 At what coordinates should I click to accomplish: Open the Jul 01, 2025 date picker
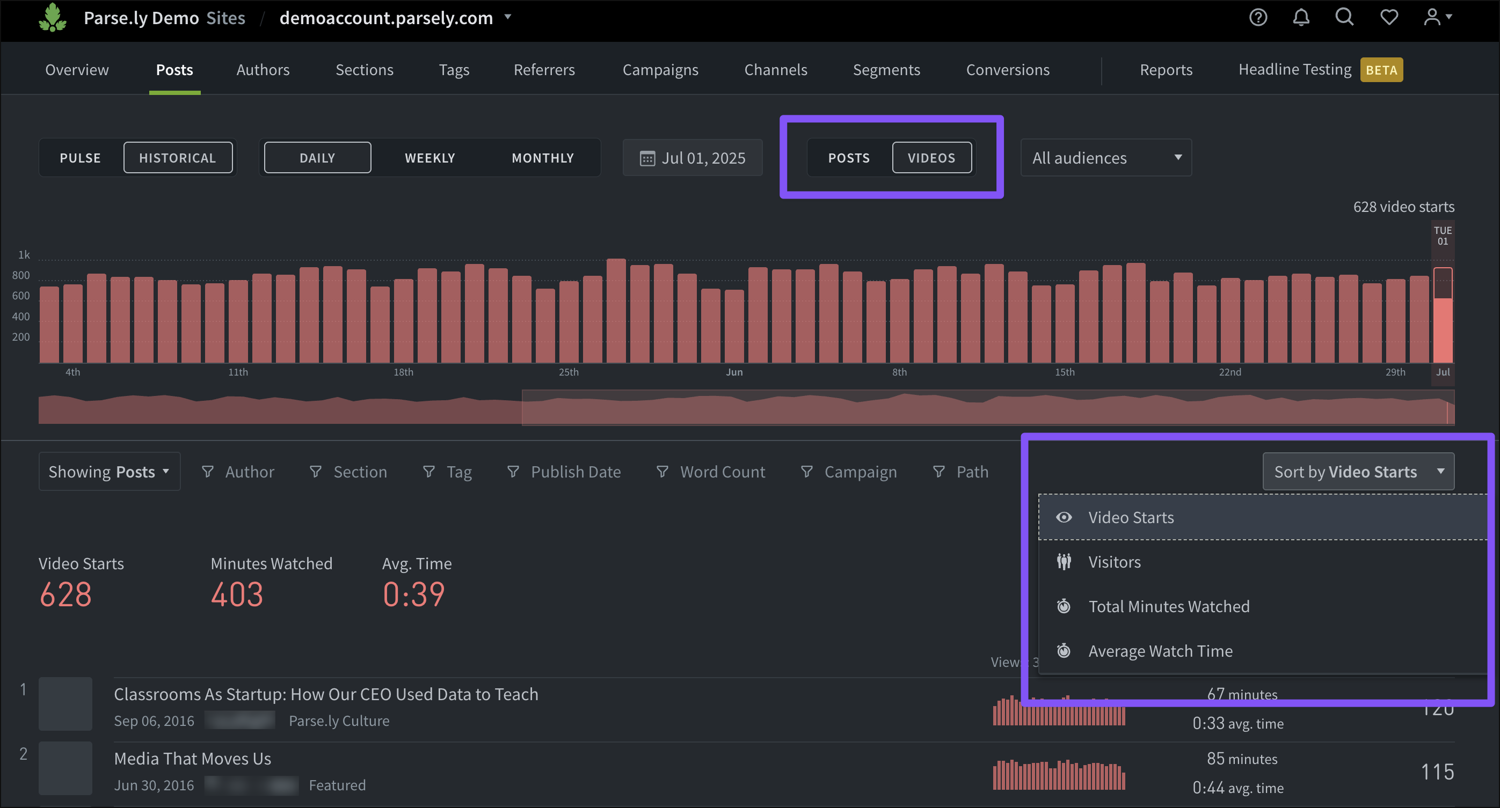coord(693,158)
